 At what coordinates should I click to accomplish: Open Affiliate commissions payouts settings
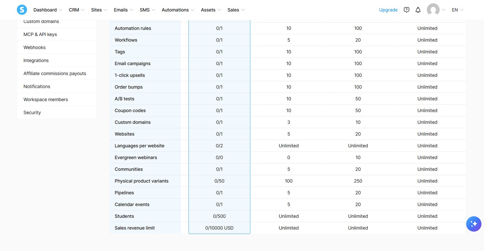click(57, 74)
